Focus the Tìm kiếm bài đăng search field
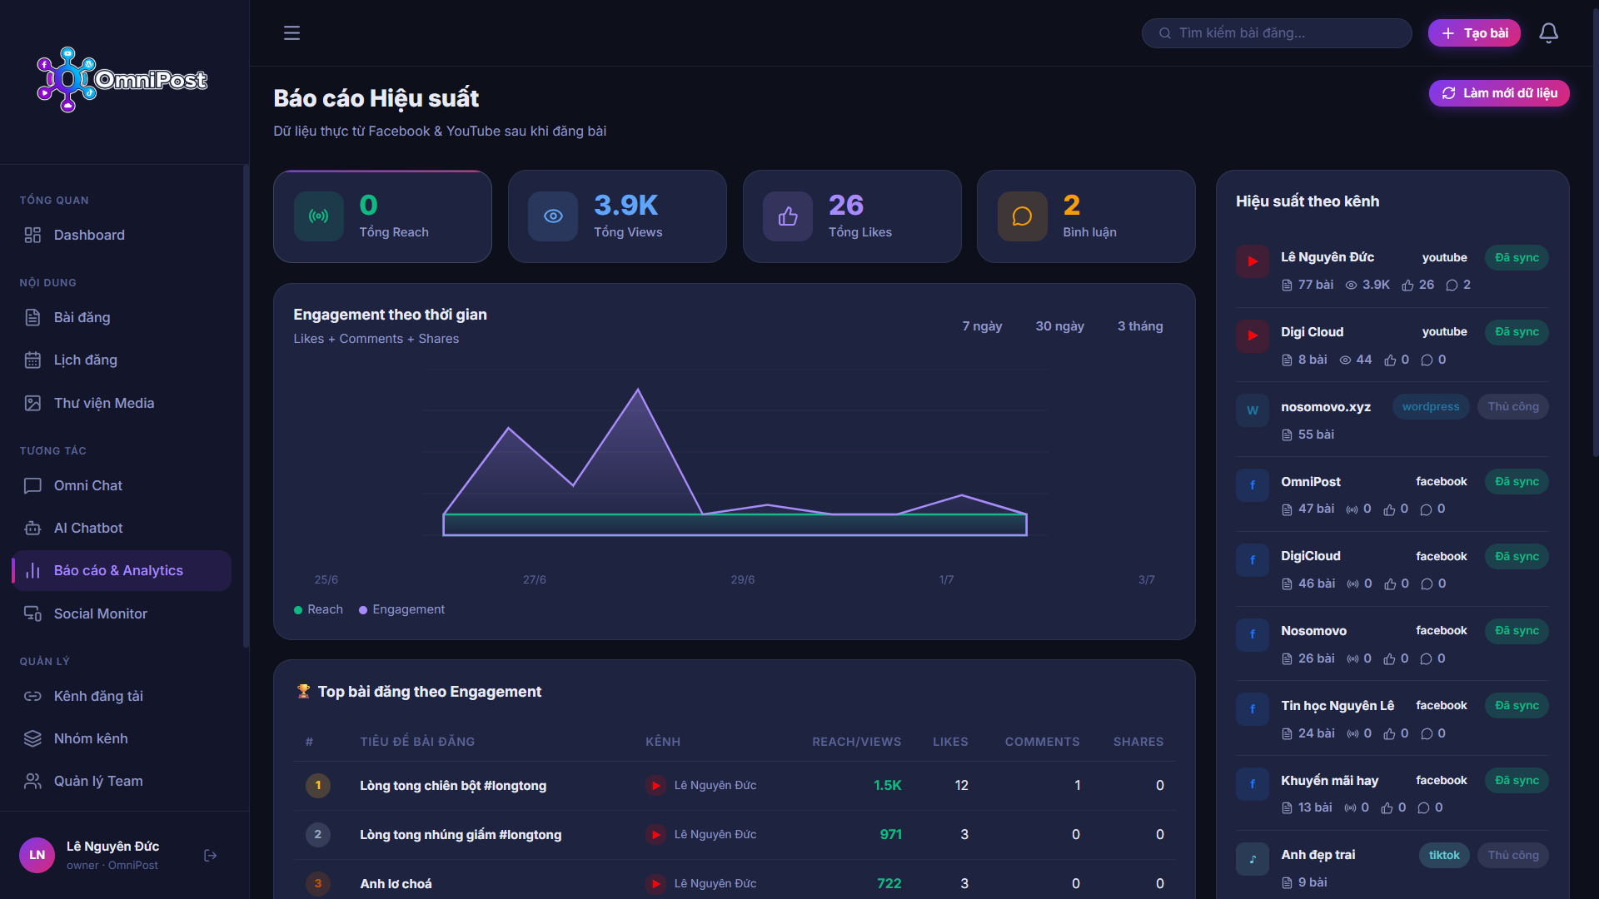The height and width of the screenshot is (899, 1599). 1277,33
